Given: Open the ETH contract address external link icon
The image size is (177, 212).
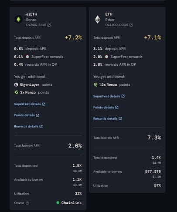Looking at the screenshot, I should click(x=131, y=25).
